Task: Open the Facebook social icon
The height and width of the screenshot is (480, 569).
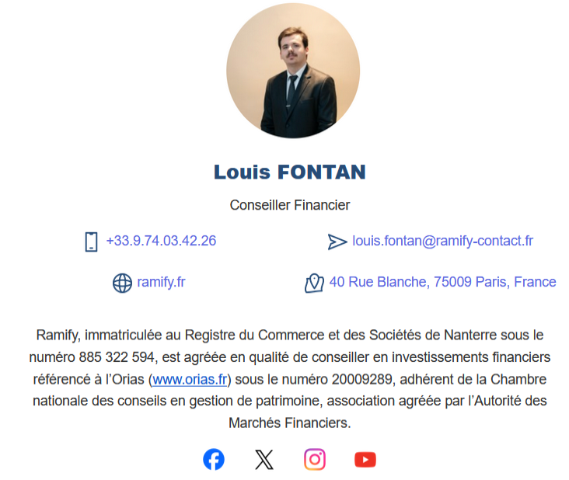Action: pos(213,459)
